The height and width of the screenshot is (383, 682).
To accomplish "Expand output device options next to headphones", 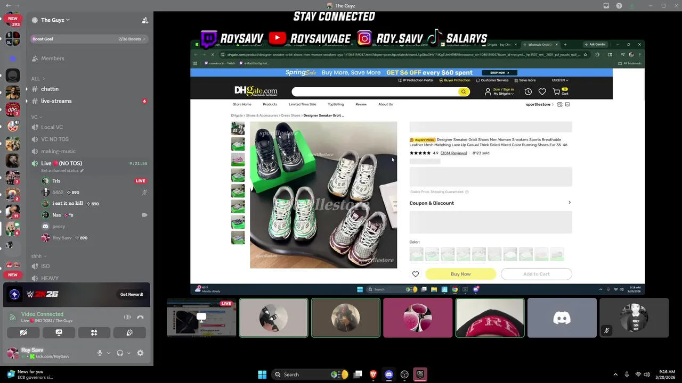I will (x=128, y=353).
